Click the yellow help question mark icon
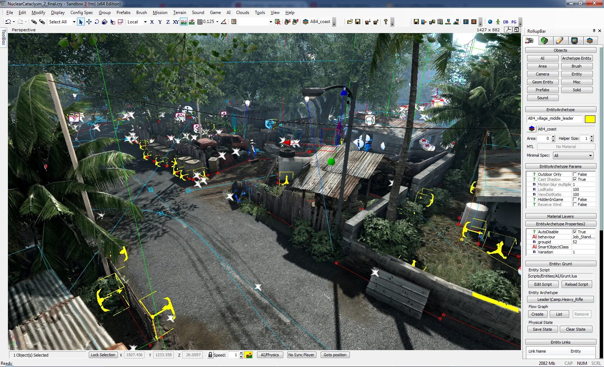 click(x=386, y=22)
